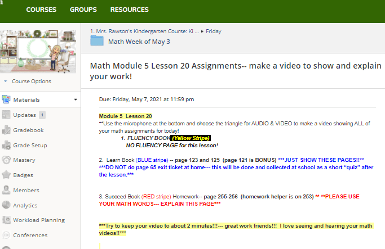Viewport: 385px width, 249px height.
Task: Click the course banner image thumbnail
Action: click(x=38, y=51)
